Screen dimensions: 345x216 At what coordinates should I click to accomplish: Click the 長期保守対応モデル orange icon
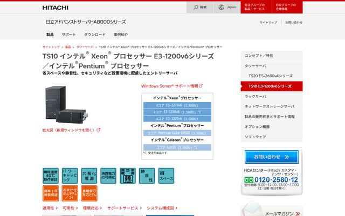point(89,193)
